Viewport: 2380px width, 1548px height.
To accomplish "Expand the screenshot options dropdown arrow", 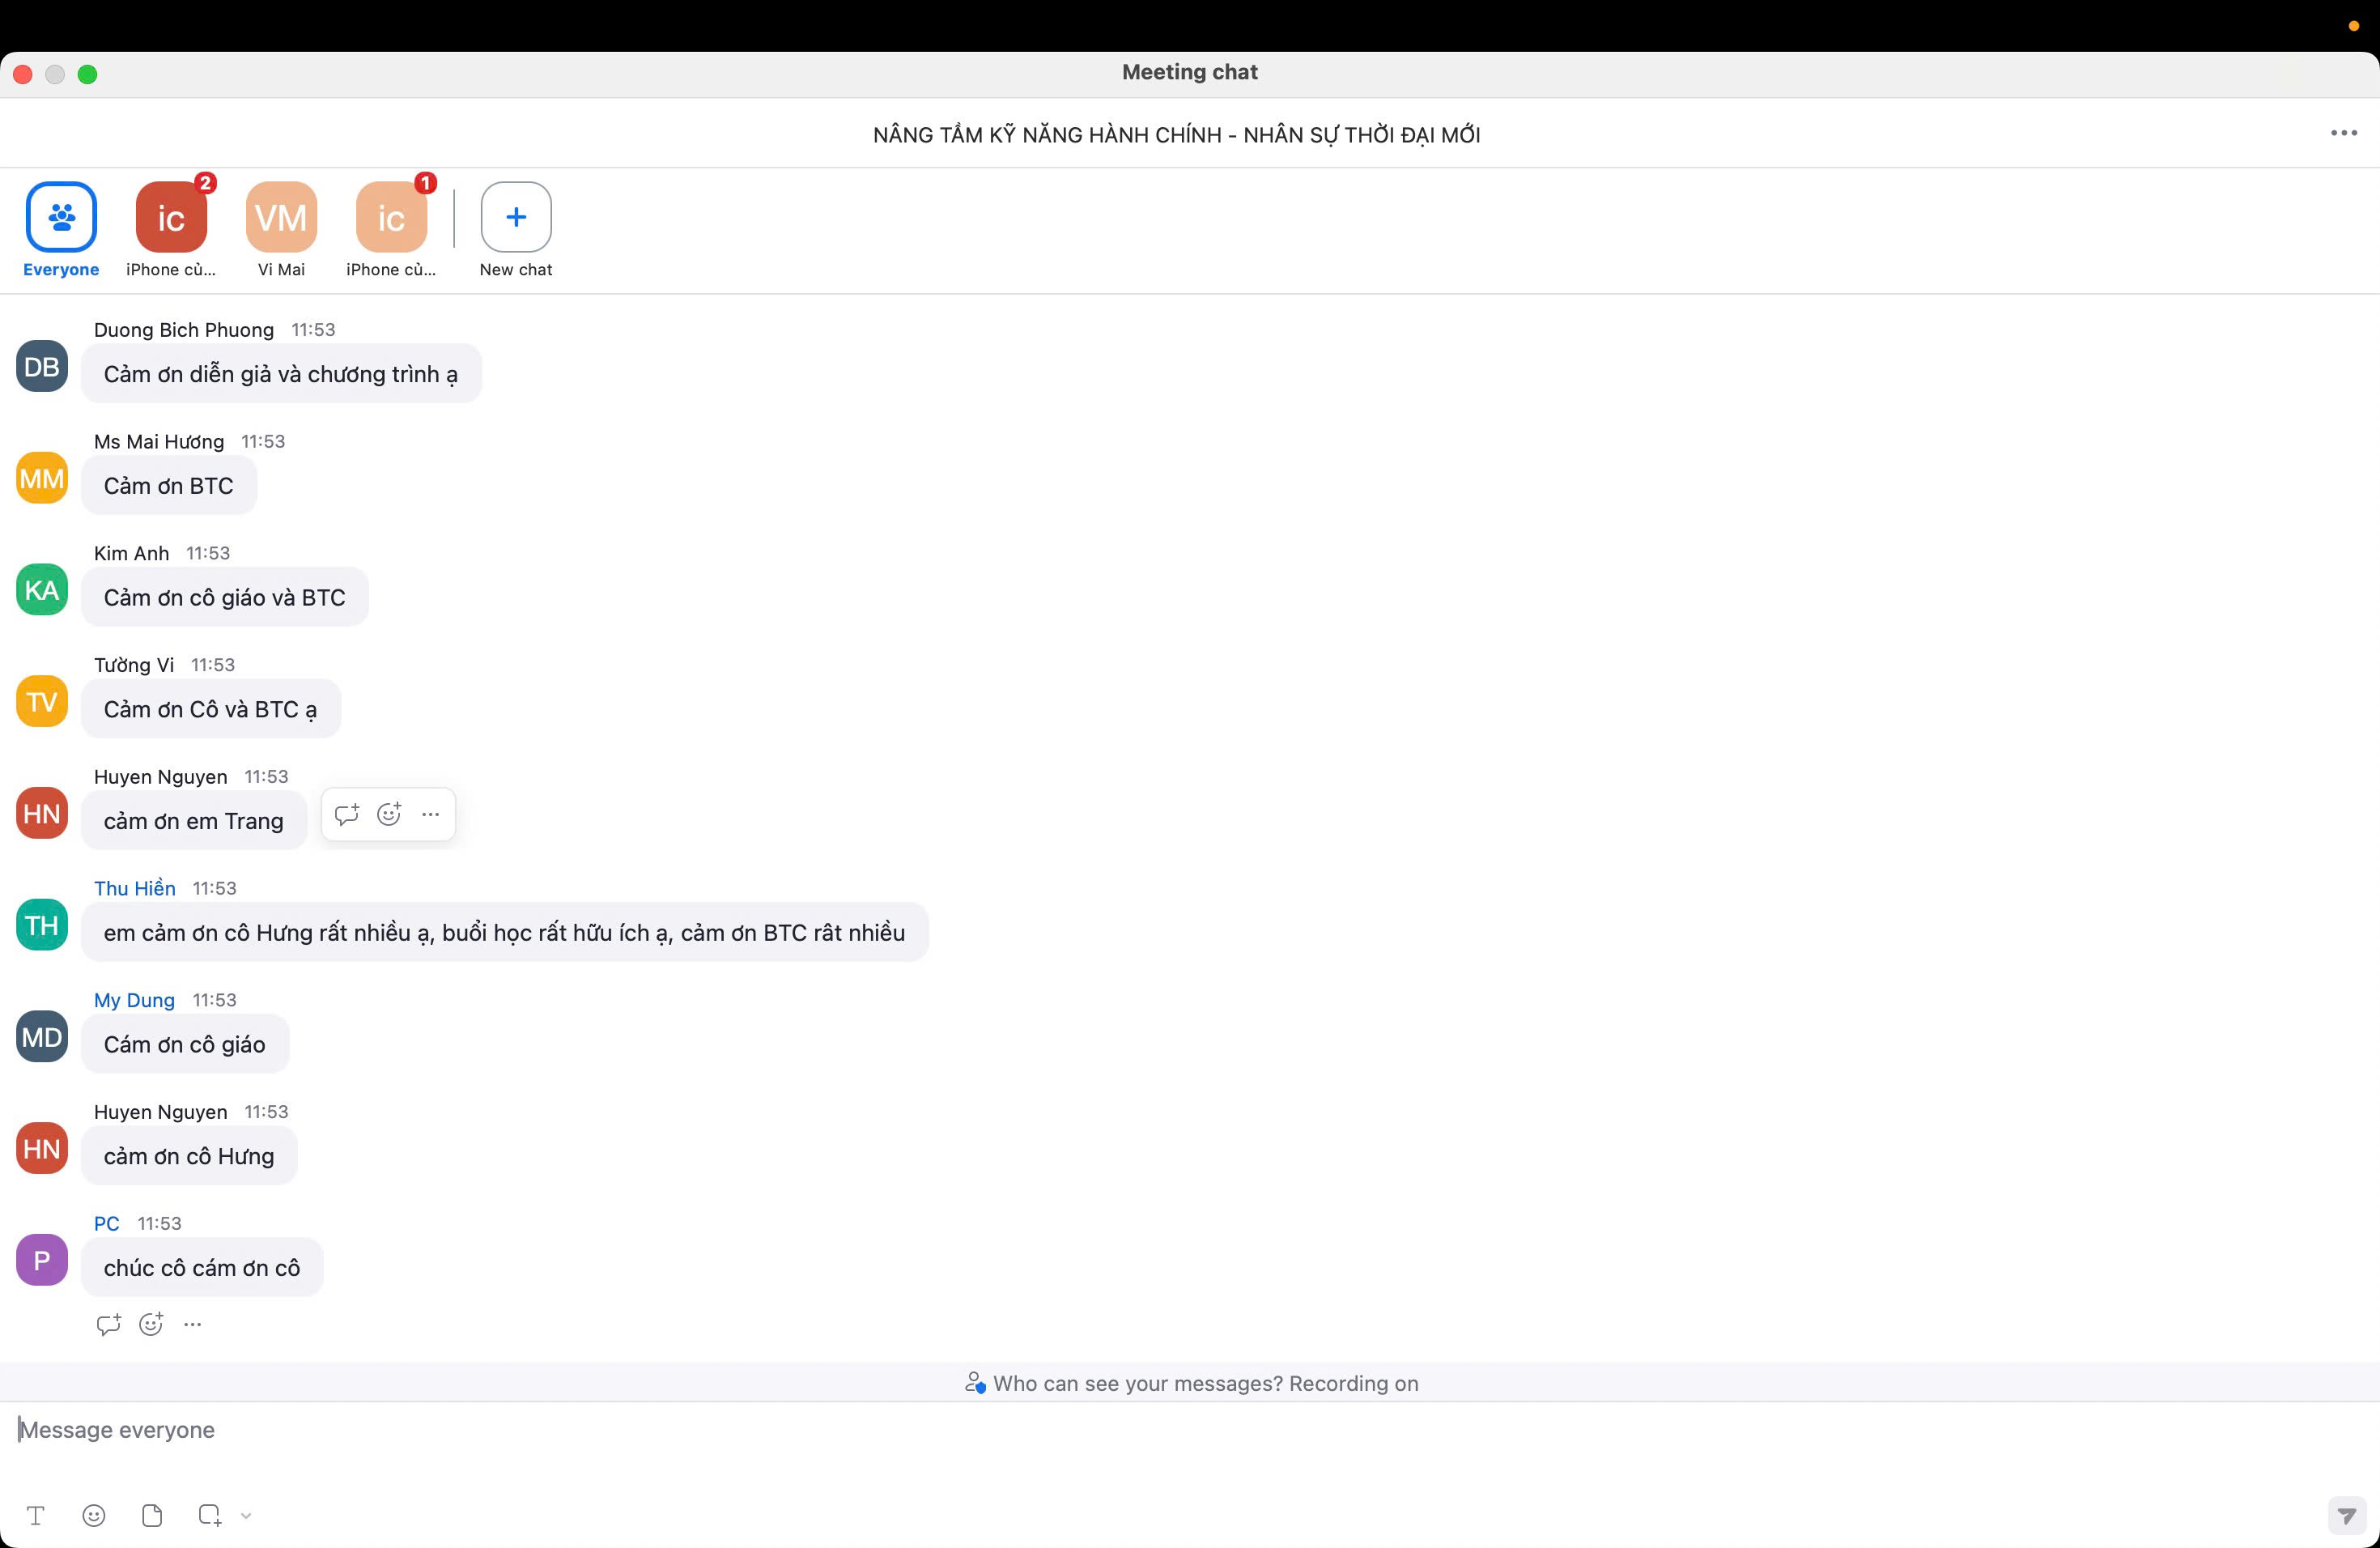I will pos(246,1516).
